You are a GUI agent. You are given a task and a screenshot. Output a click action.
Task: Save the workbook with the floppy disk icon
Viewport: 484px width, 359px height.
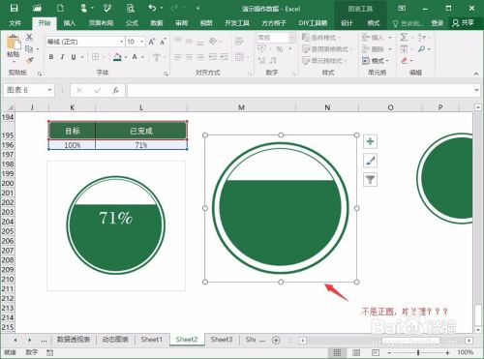pos(14,8)
